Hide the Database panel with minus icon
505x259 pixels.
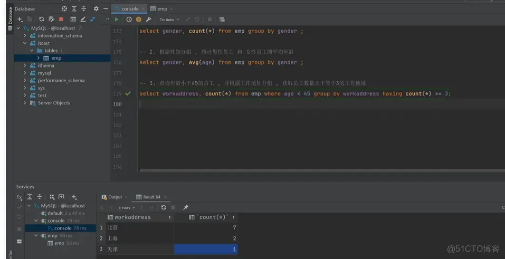click(106, 8)
